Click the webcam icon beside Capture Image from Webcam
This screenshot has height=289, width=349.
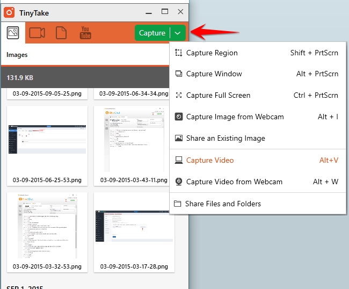(x=178, y=117)
